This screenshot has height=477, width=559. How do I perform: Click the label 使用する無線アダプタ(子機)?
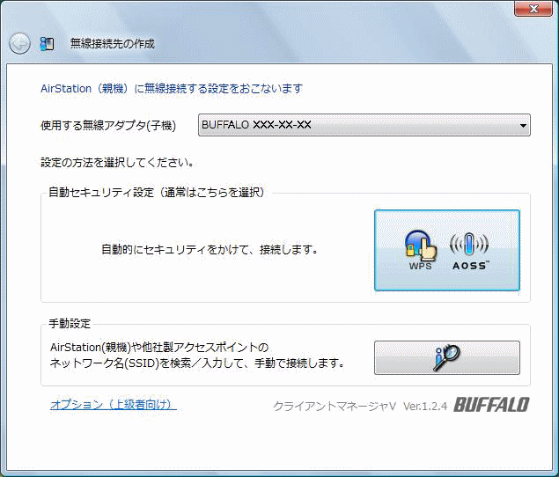click(x=108, y=126)
